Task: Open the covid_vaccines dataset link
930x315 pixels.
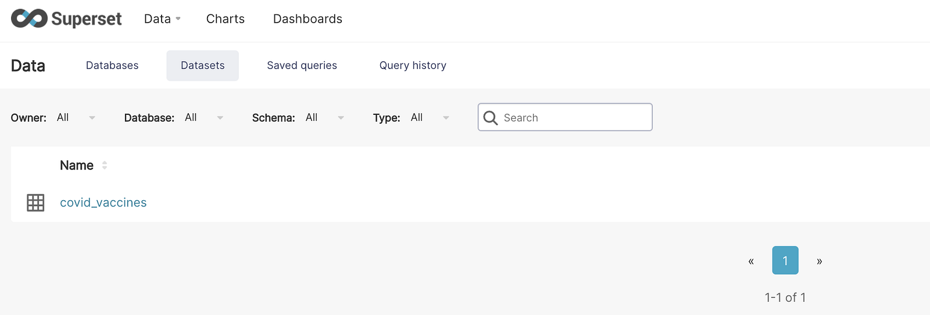Action: click(103, 202)
